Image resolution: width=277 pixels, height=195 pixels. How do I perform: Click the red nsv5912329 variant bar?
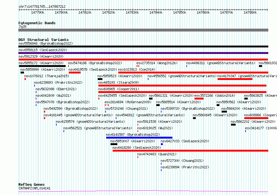[143, 60]
